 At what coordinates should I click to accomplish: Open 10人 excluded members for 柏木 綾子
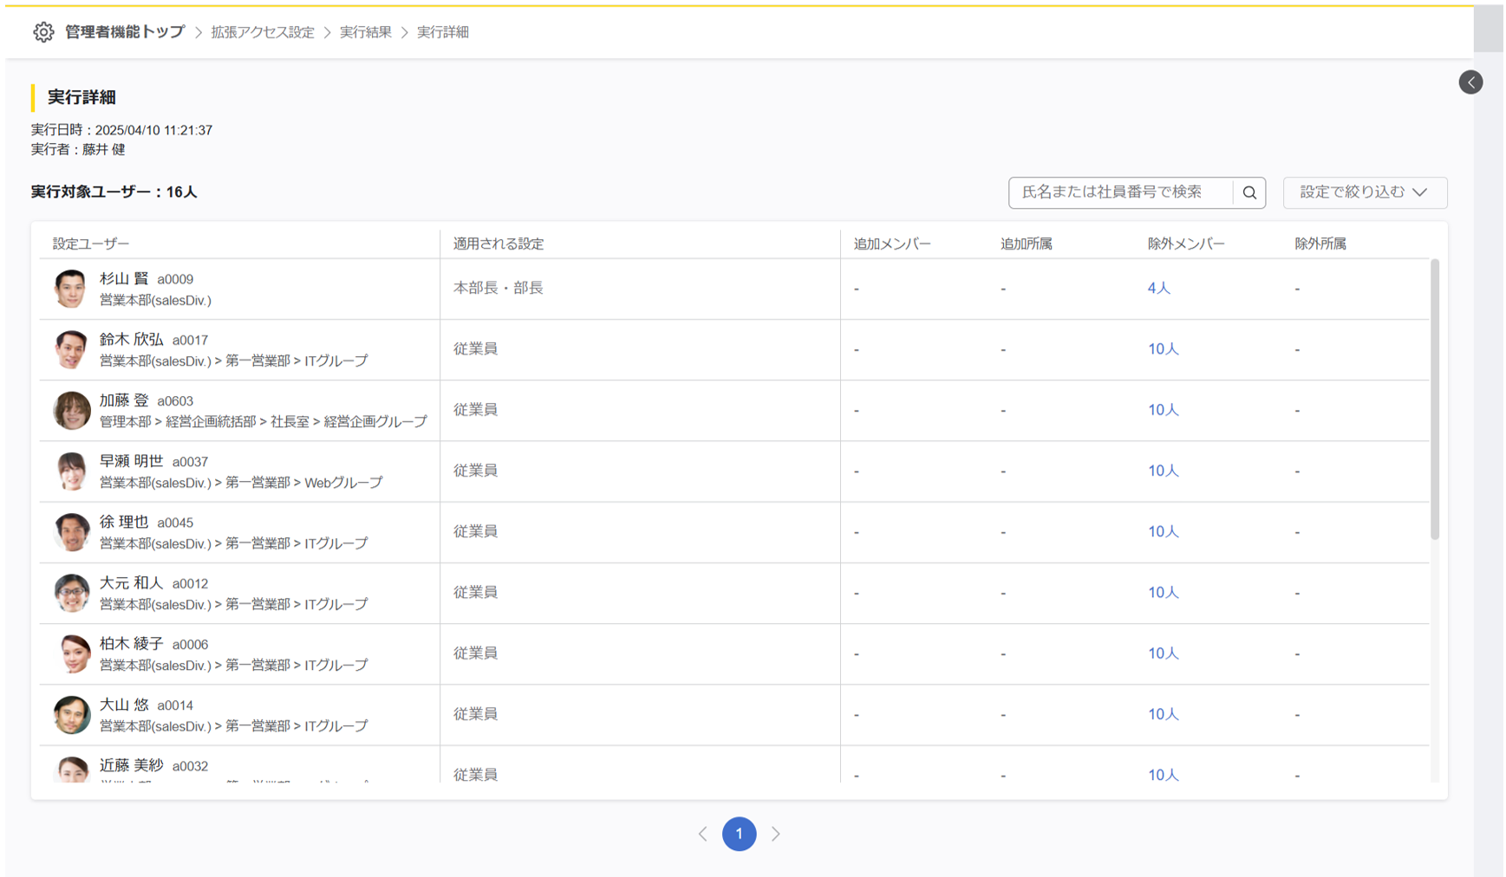pos(1164,653)
